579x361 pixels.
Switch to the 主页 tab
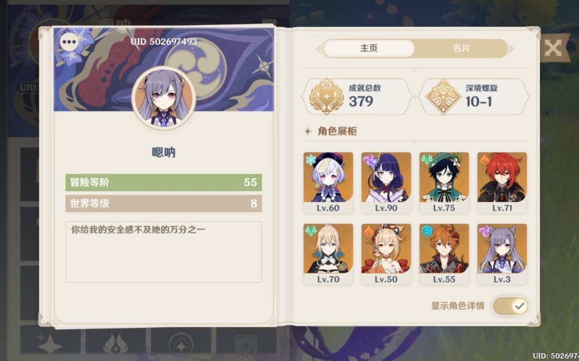[x=369, y=49]
